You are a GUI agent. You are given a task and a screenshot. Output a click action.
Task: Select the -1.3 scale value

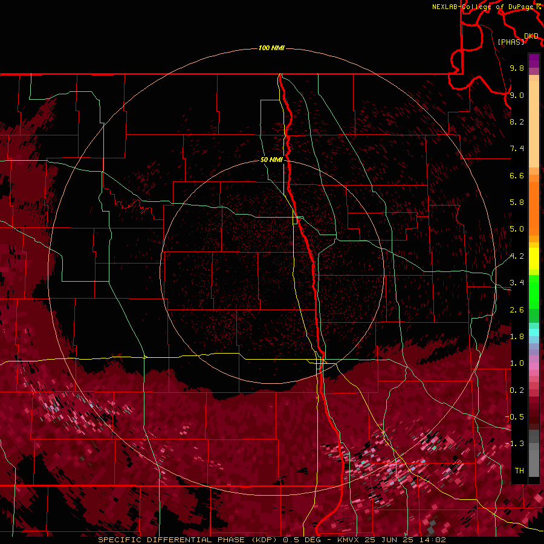(x=514, y=444)
